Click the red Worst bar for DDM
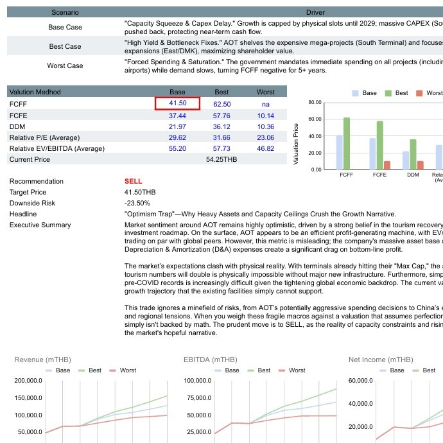443x443 pixels. coord(421,165)
